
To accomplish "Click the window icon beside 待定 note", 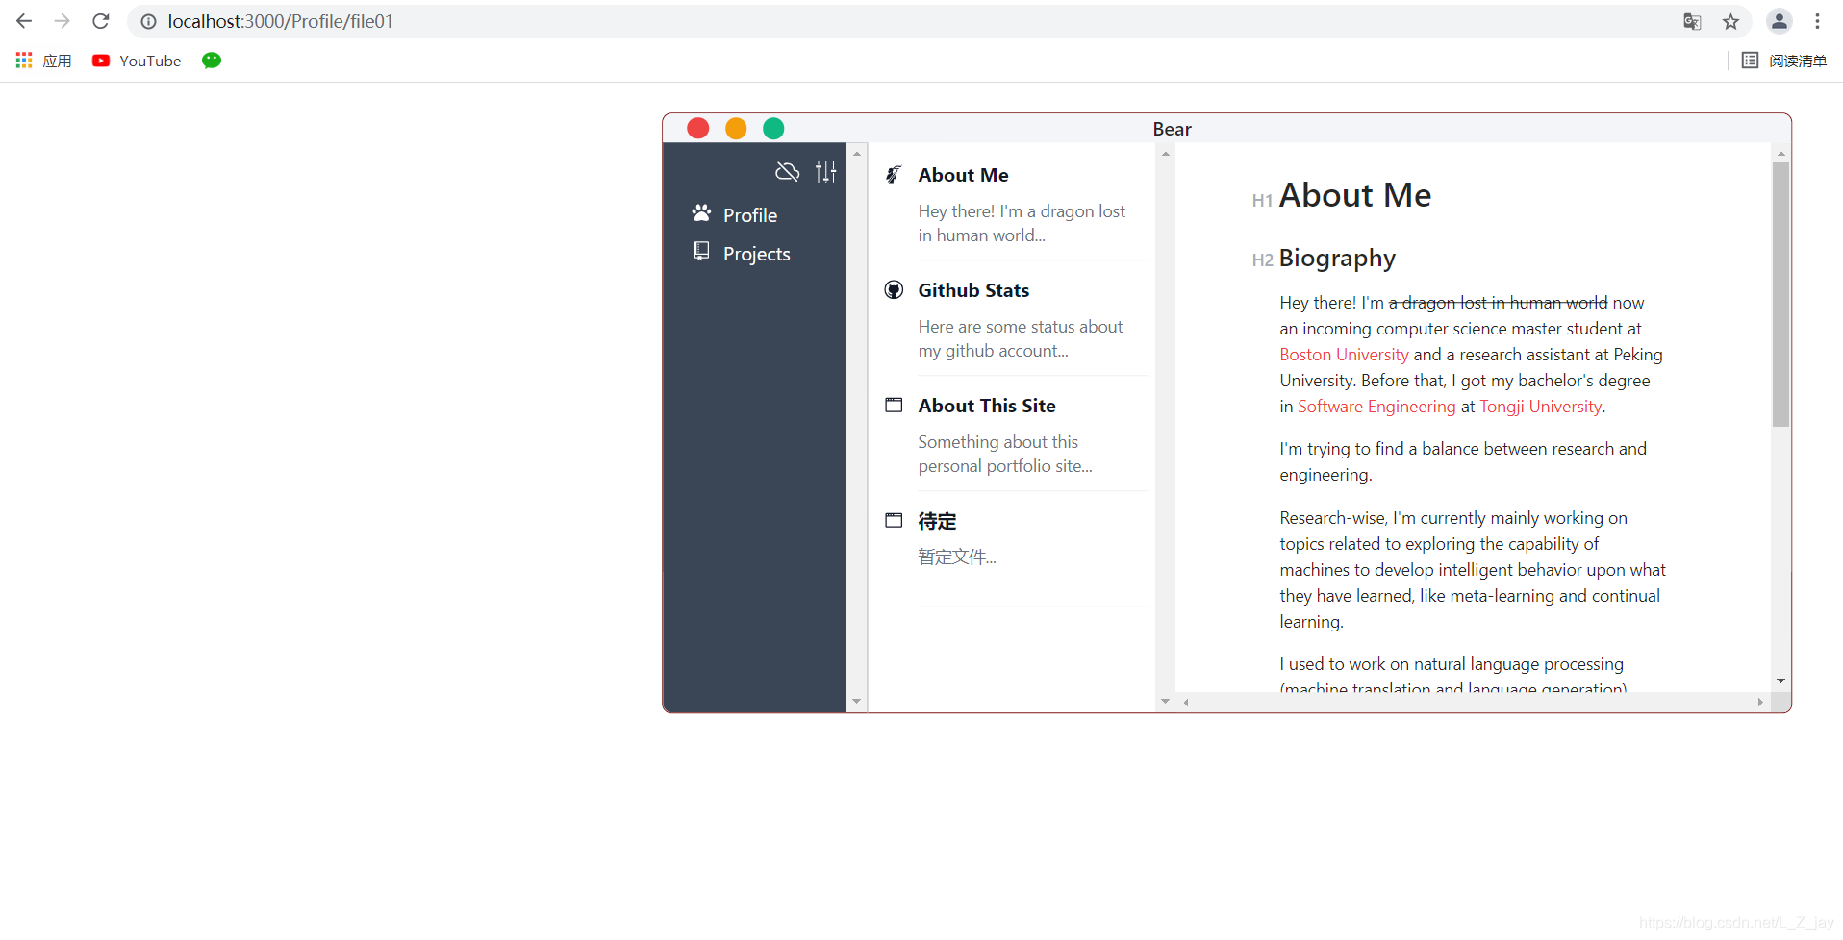I will coord(894,520).
